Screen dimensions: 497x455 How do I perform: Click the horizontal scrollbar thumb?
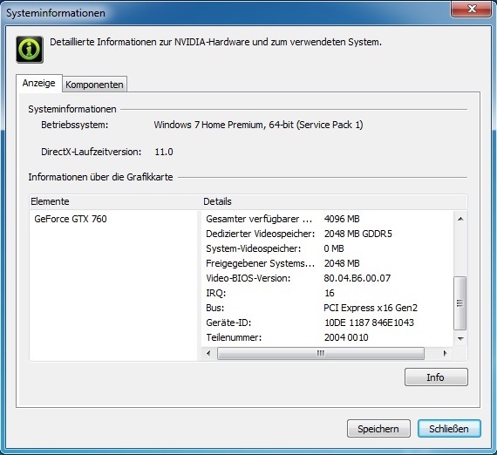pyautogui.click(x=321, y=353)
